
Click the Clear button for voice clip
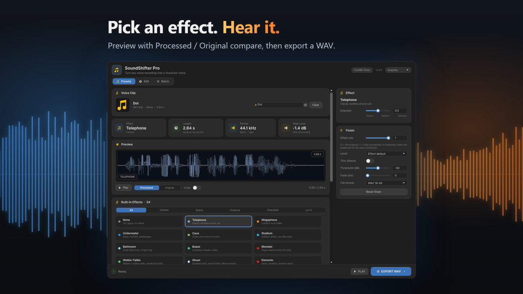click(316, 105)
